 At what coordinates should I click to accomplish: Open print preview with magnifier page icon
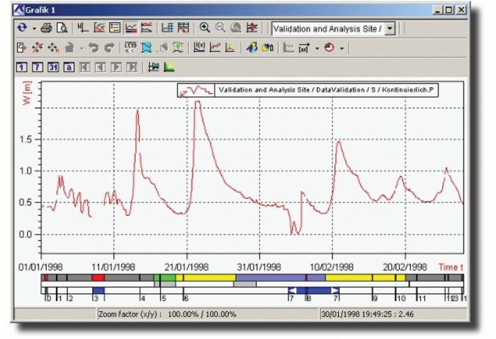(x=62, y=28)
